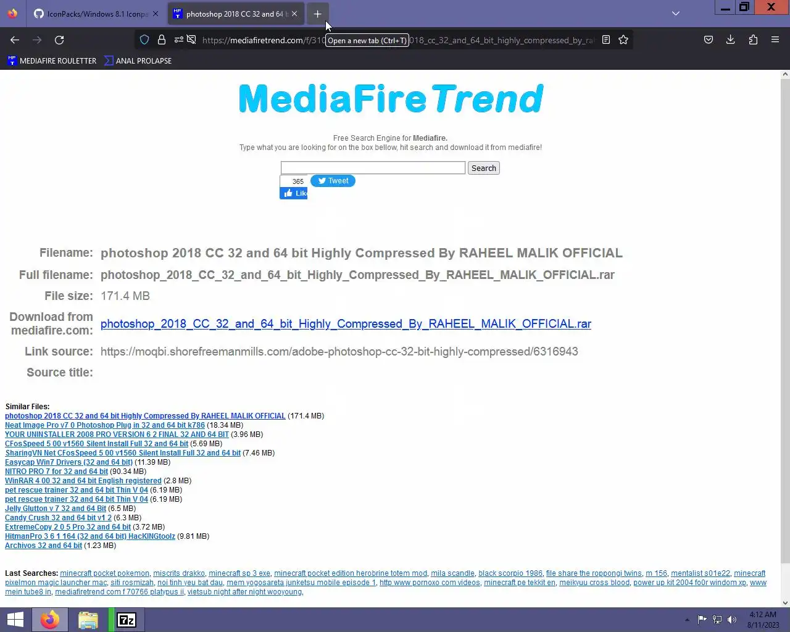Open CFosSpeed 5 00 v1560 Silent Install link
Image resolution: width=790 pixels, height=632 pixels.
(96, 444)
